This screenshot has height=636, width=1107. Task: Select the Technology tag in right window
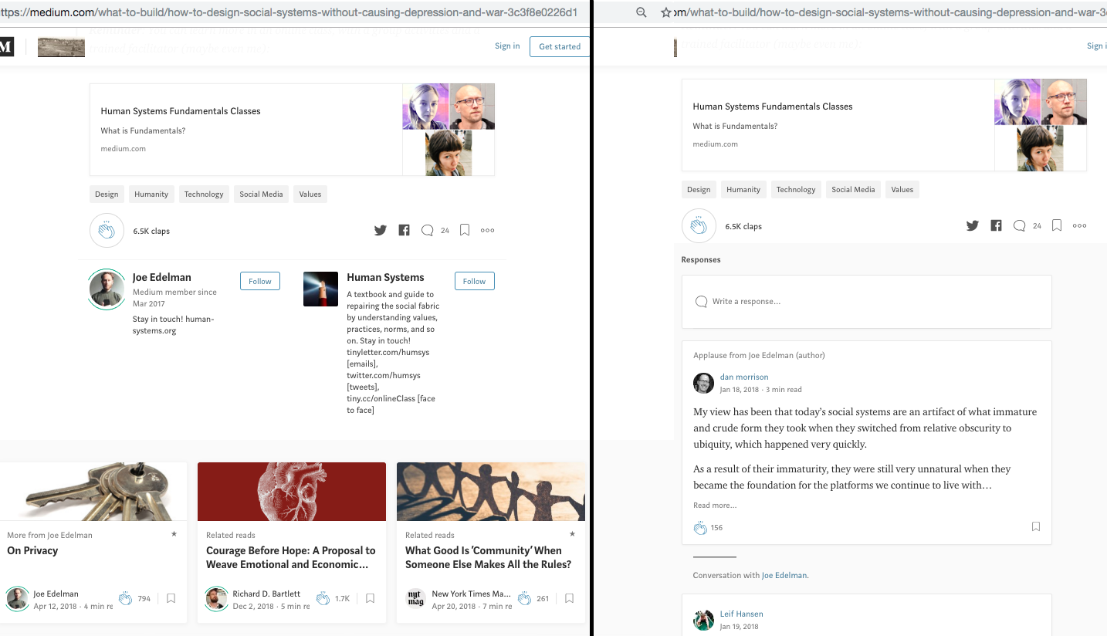pyautogui.click(x=796, y=190)
